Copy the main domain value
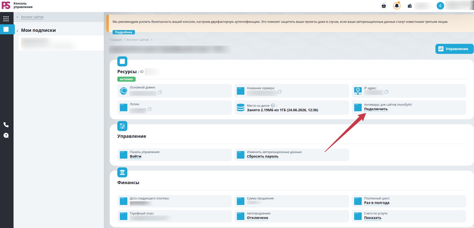 [160, 92]
